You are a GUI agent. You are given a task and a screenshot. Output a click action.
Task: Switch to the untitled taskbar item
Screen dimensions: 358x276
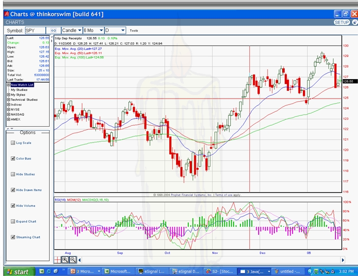288,272
